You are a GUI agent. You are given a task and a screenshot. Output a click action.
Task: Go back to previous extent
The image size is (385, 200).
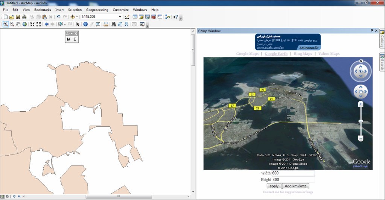(x=46, y=24)
